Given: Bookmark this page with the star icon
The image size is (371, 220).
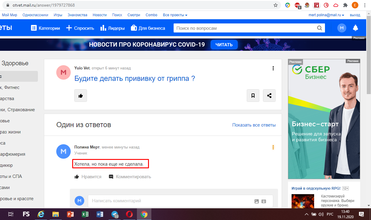Looking at the screenshot, I should click(x=275, y=5).
